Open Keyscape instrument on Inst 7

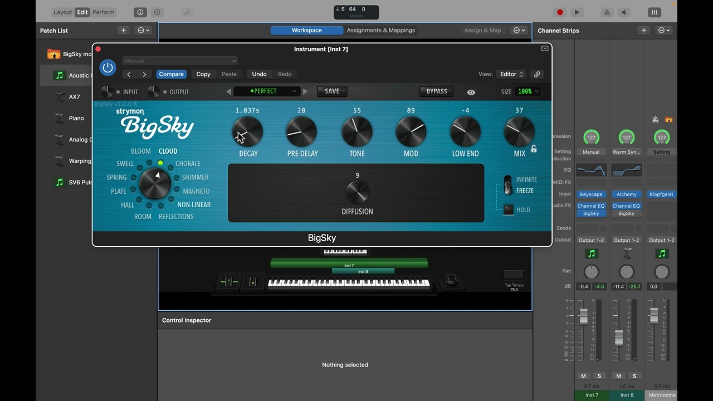[591, 194]
